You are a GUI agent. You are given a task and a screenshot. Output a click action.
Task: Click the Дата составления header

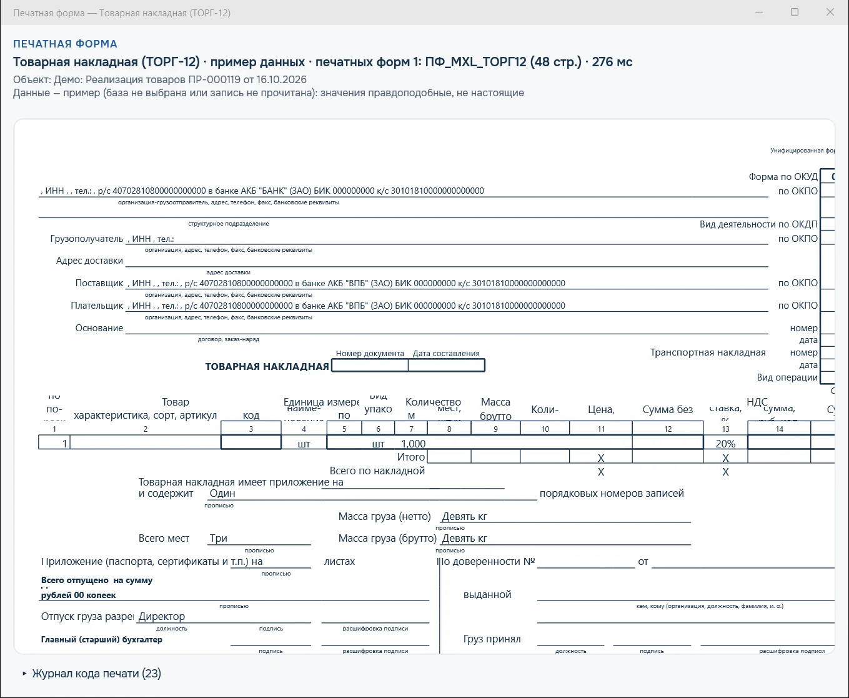446,354
